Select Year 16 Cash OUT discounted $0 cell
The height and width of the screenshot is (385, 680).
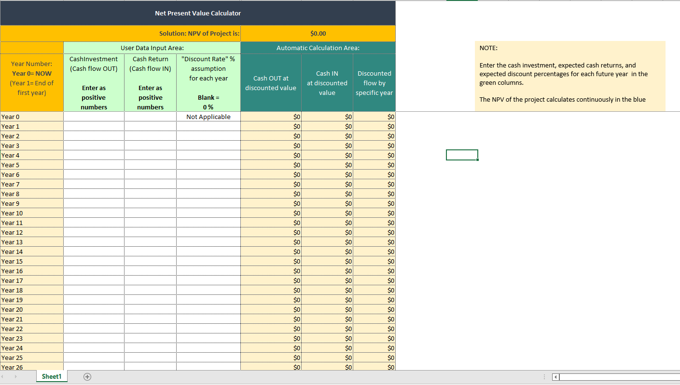point(271,271)
